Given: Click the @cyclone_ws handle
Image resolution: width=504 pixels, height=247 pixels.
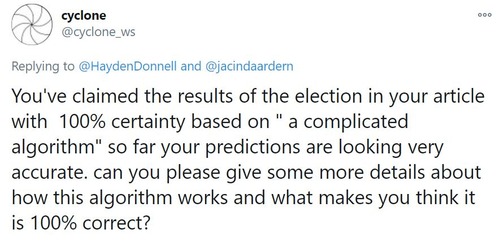Looking at the screenshot, I should tap(98, 31).
